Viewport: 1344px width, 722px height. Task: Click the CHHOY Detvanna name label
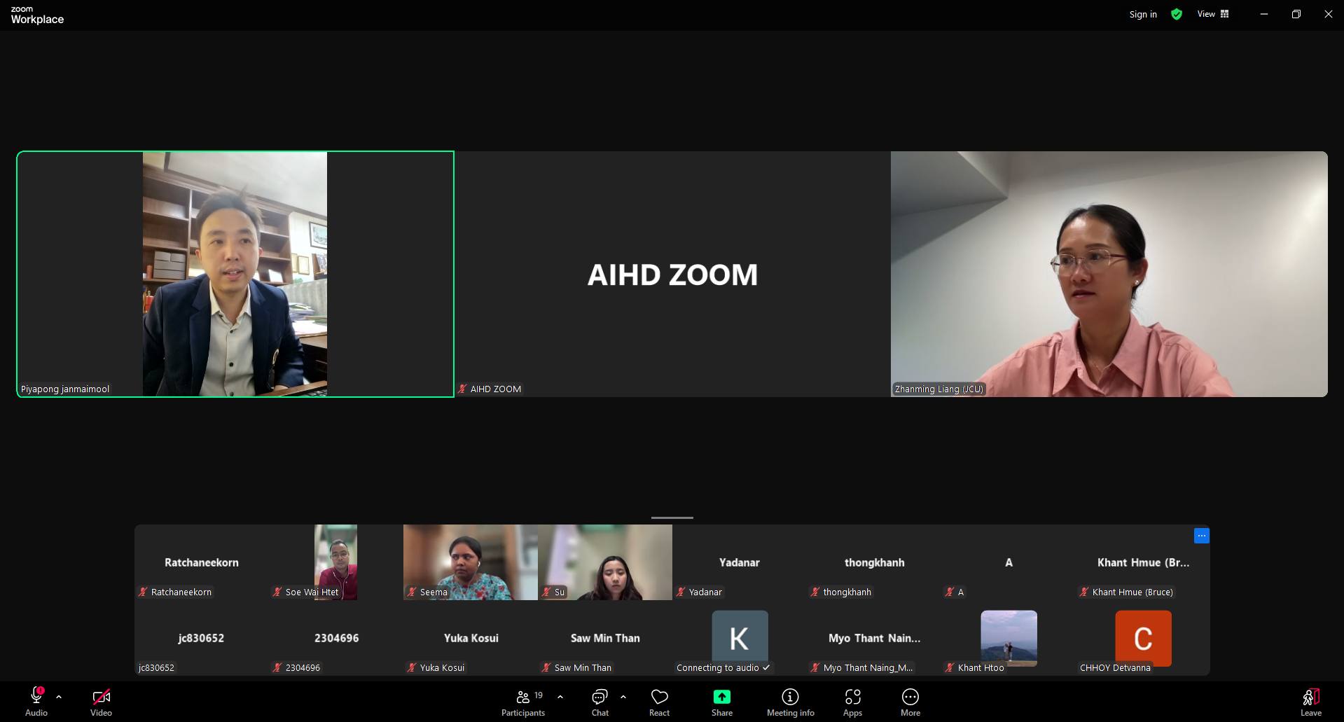pos(1115,667)
